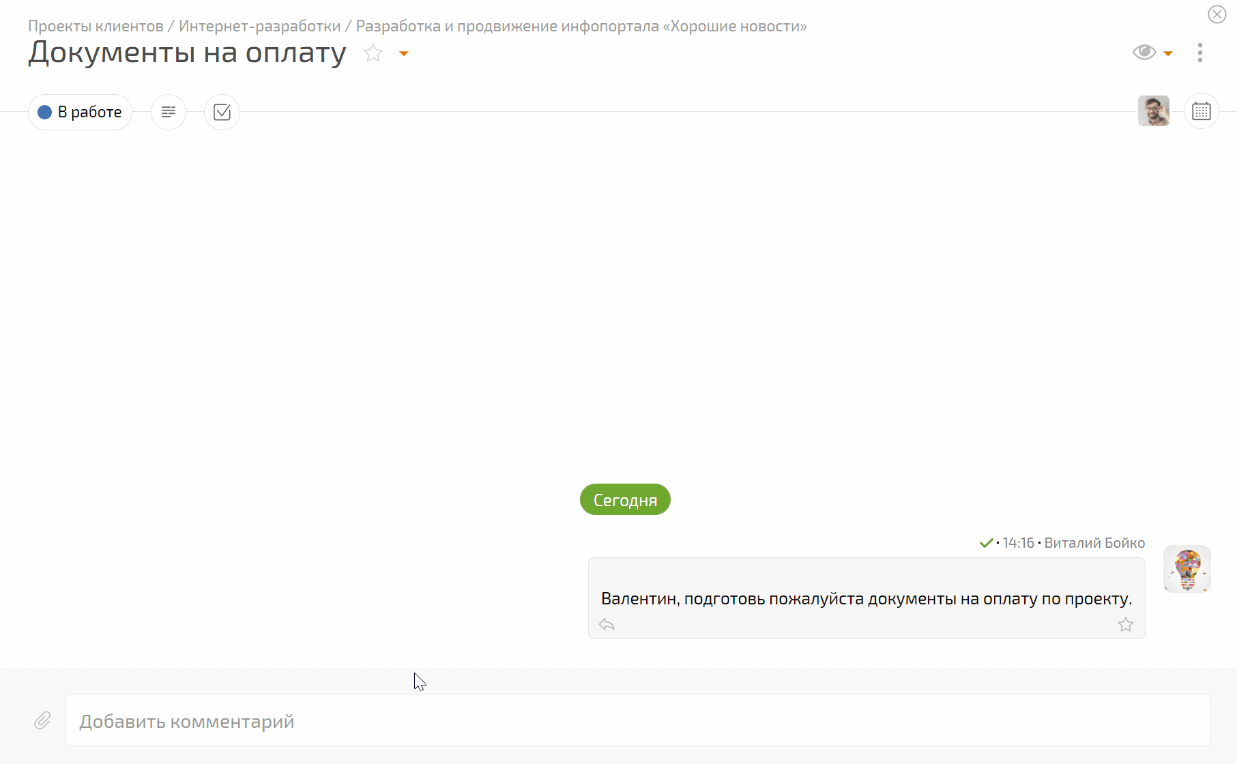The height and width of the screenshot is (764, 1237).
Task: Open the «Интернет-разработки» breadcrumb link
Action: [259, 25]
